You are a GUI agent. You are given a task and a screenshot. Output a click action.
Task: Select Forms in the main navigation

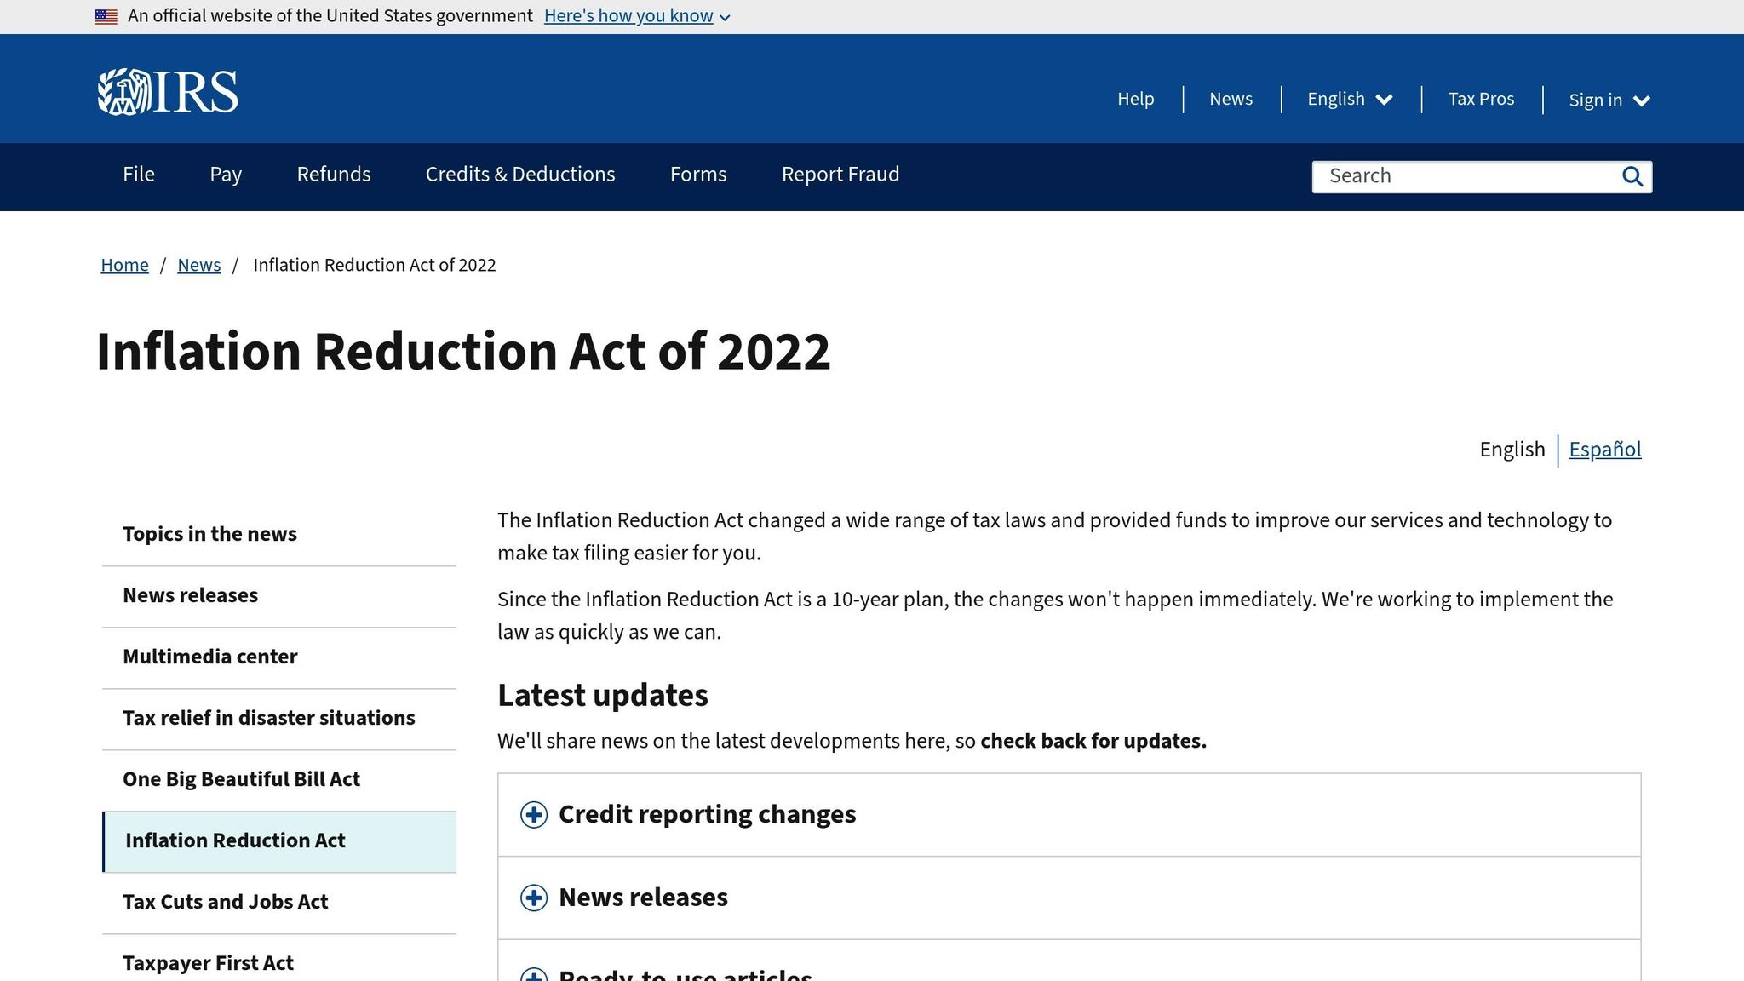697,175
